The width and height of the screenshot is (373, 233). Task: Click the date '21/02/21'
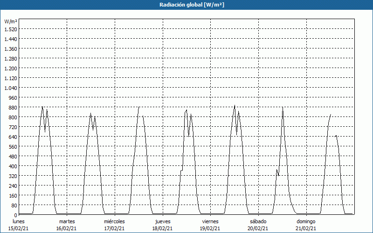click(306, 228)
